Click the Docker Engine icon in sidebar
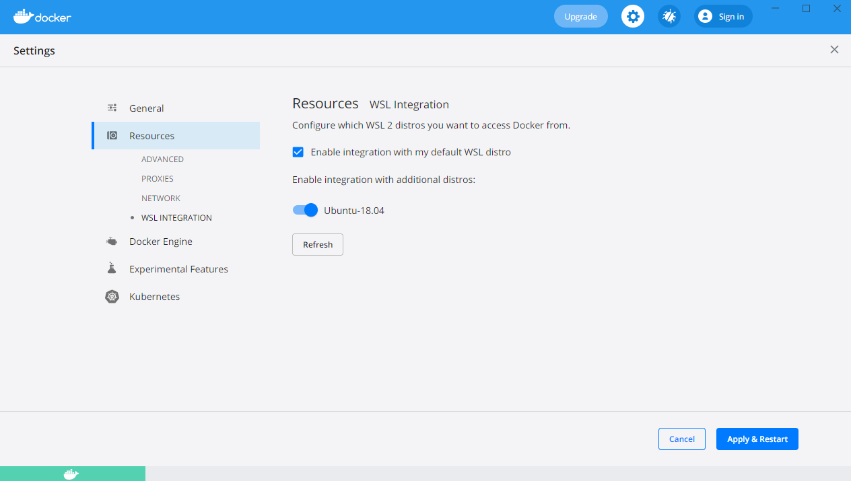851x481 pixels. [x=112, y=242]
